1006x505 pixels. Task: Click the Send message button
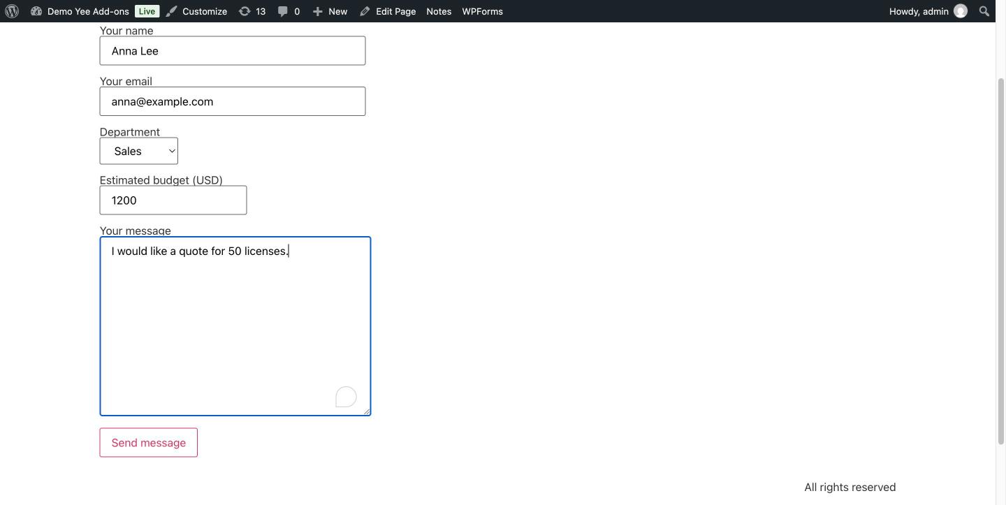(x=149, y=443)
